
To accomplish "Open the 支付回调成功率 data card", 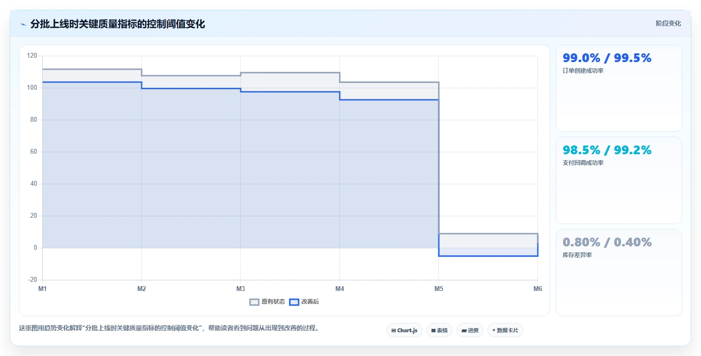I will (619, 180).
